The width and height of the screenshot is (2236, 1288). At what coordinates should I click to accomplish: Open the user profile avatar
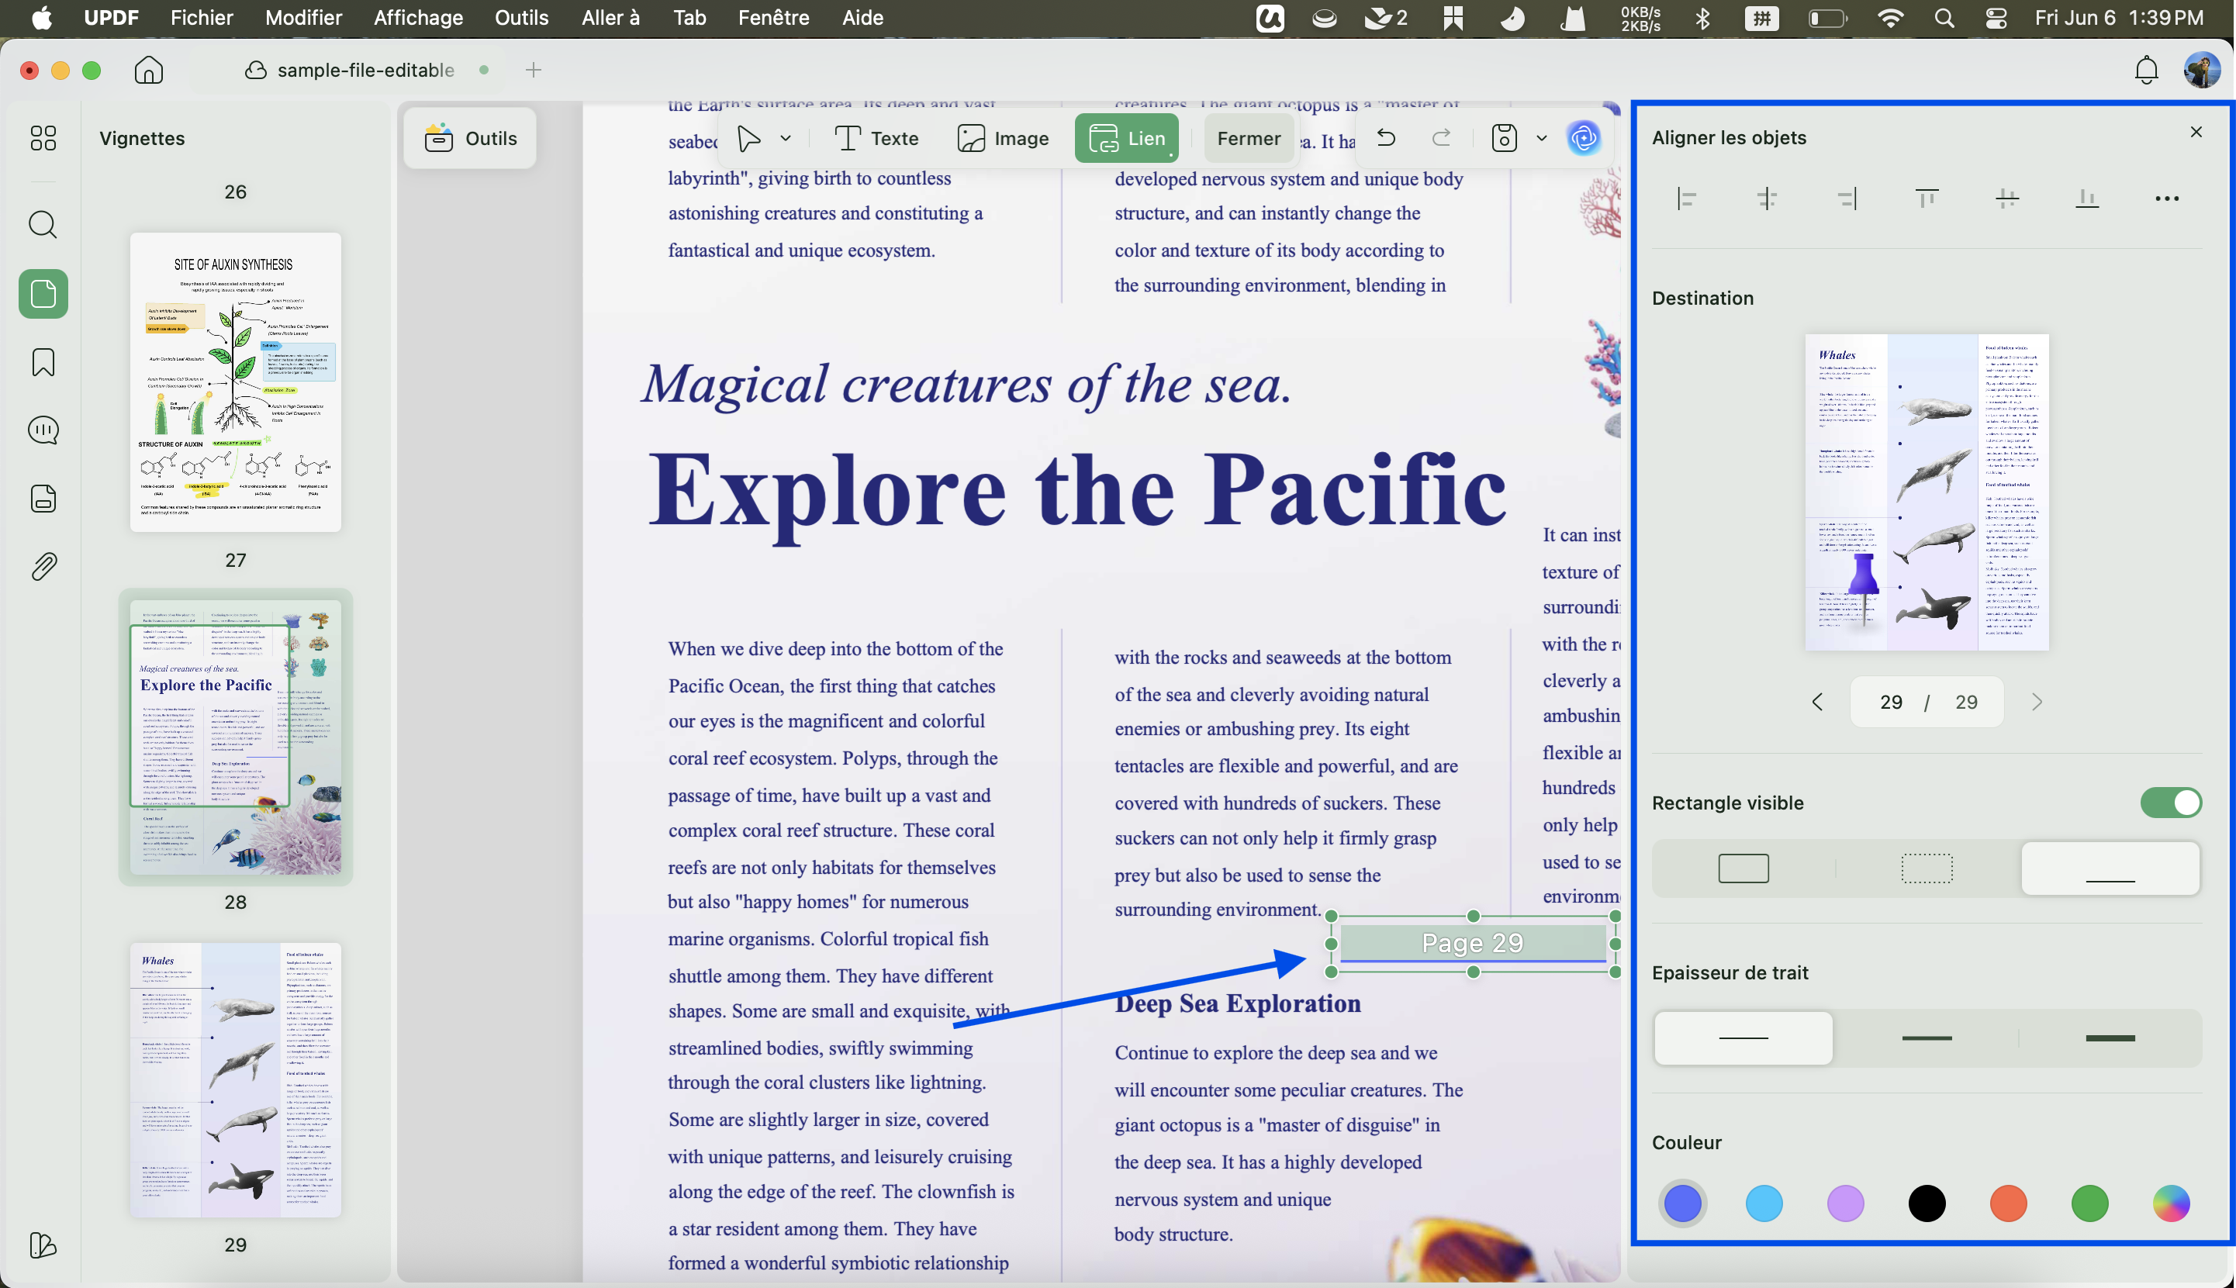2202,70
